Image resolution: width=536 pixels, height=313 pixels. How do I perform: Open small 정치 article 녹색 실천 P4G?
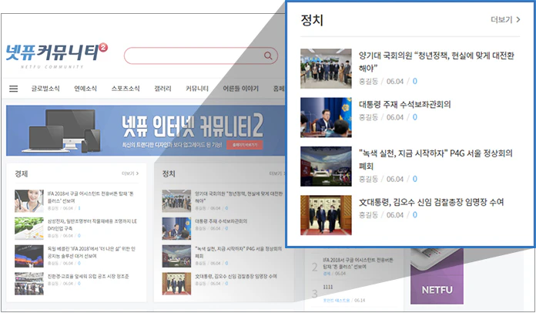239,252
